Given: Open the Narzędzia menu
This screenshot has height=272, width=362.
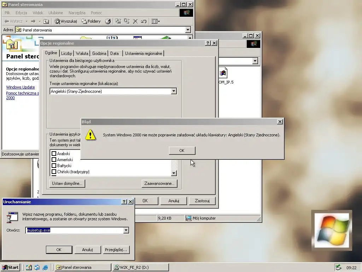Looking at the screenshot, I should [x=77, y=13].
